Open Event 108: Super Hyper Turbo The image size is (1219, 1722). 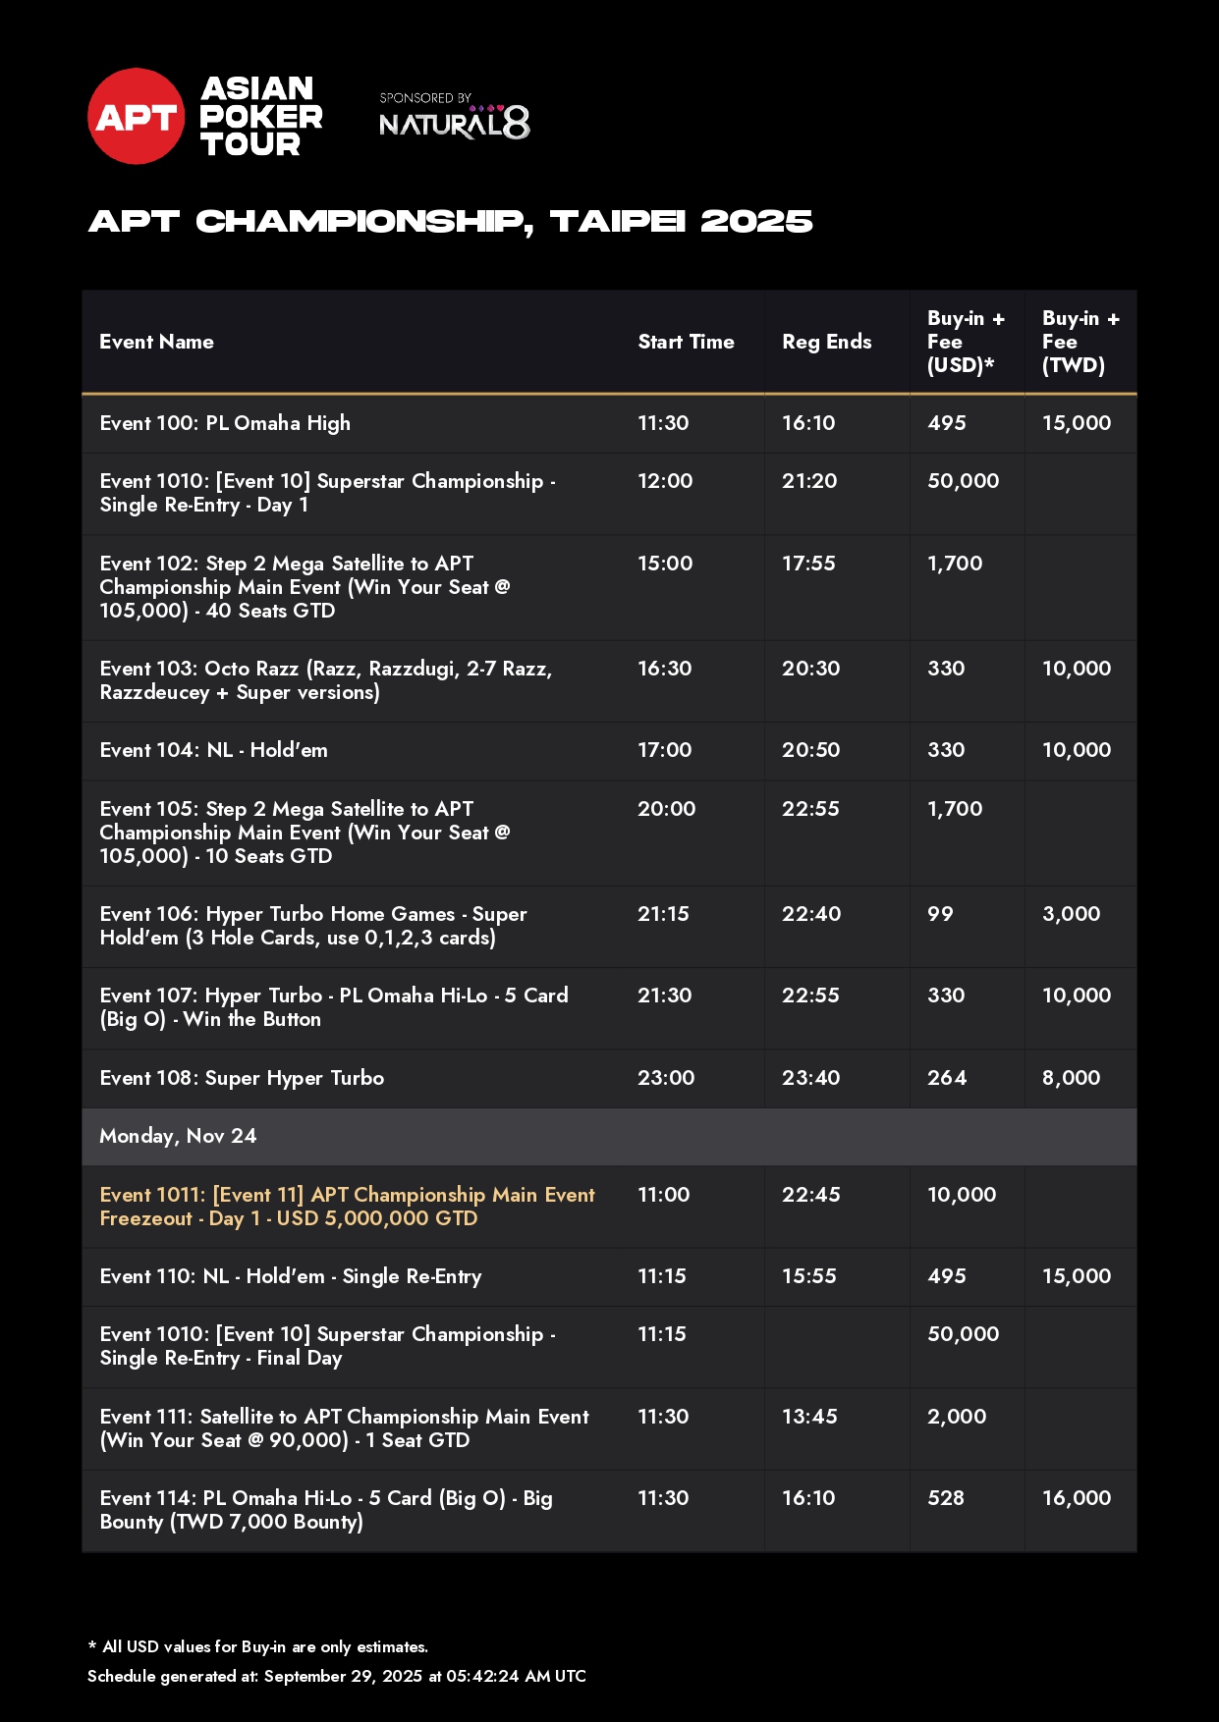(x=242, y=1078)
